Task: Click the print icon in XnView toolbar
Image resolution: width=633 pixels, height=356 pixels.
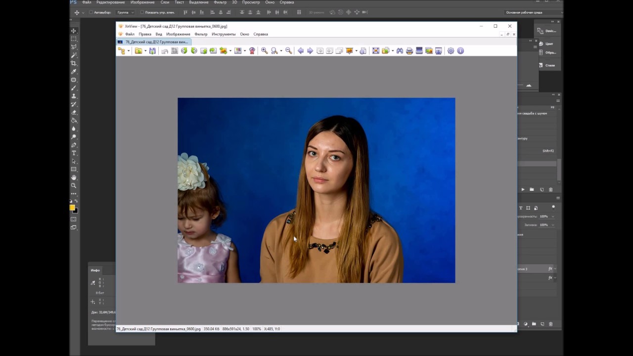Action: tap(409, 51)
